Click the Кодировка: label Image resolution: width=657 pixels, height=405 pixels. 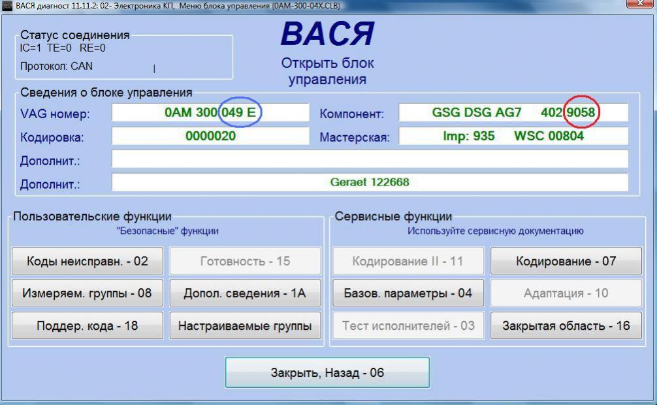(x=52, y=138)
